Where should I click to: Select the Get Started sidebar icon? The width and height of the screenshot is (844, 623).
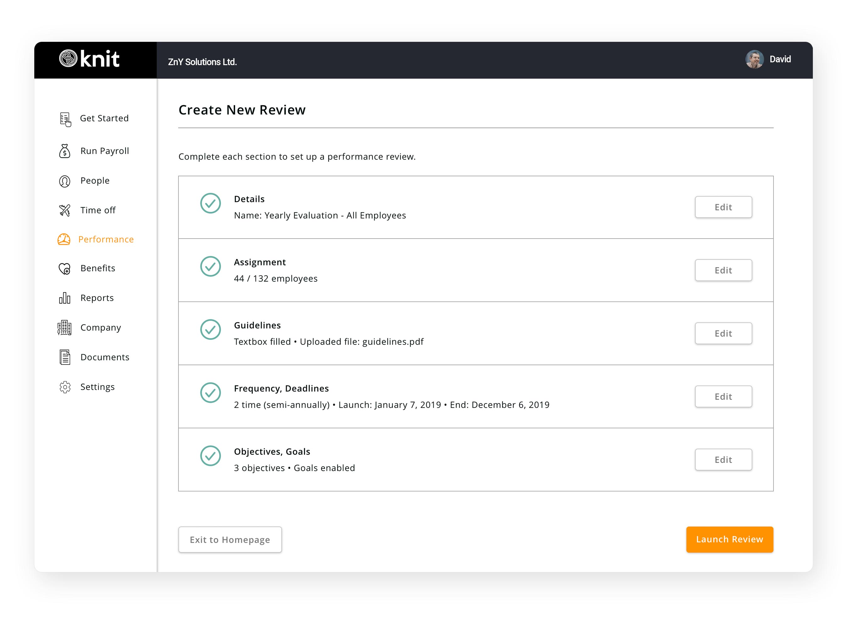click(65, 118)
